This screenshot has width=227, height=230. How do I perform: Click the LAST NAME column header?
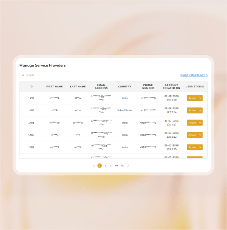[78, 87]
